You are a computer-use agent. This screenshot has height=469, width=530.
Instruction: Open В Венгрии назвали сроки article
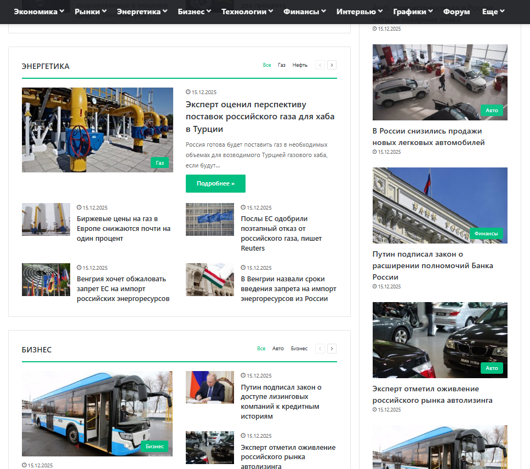coord(288,289)
